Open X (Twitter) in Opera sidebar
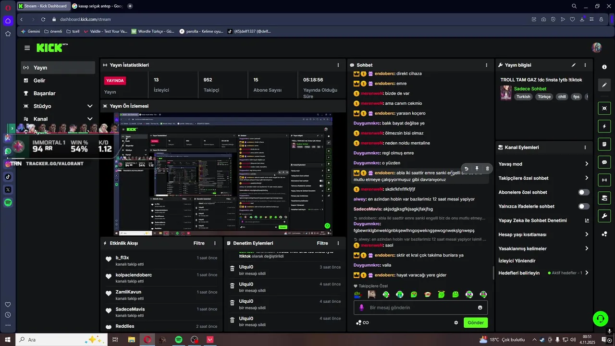 8,190
